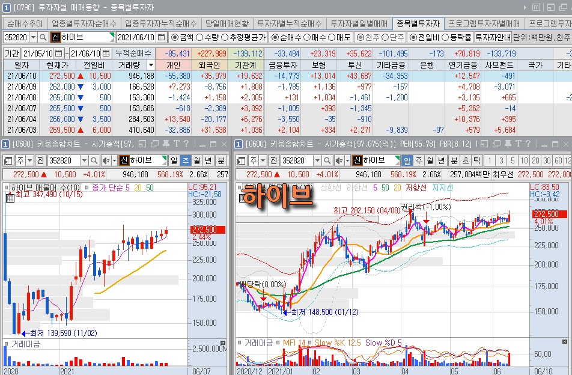Switch to the 당일매매현황 tab

tap(227, 23)
